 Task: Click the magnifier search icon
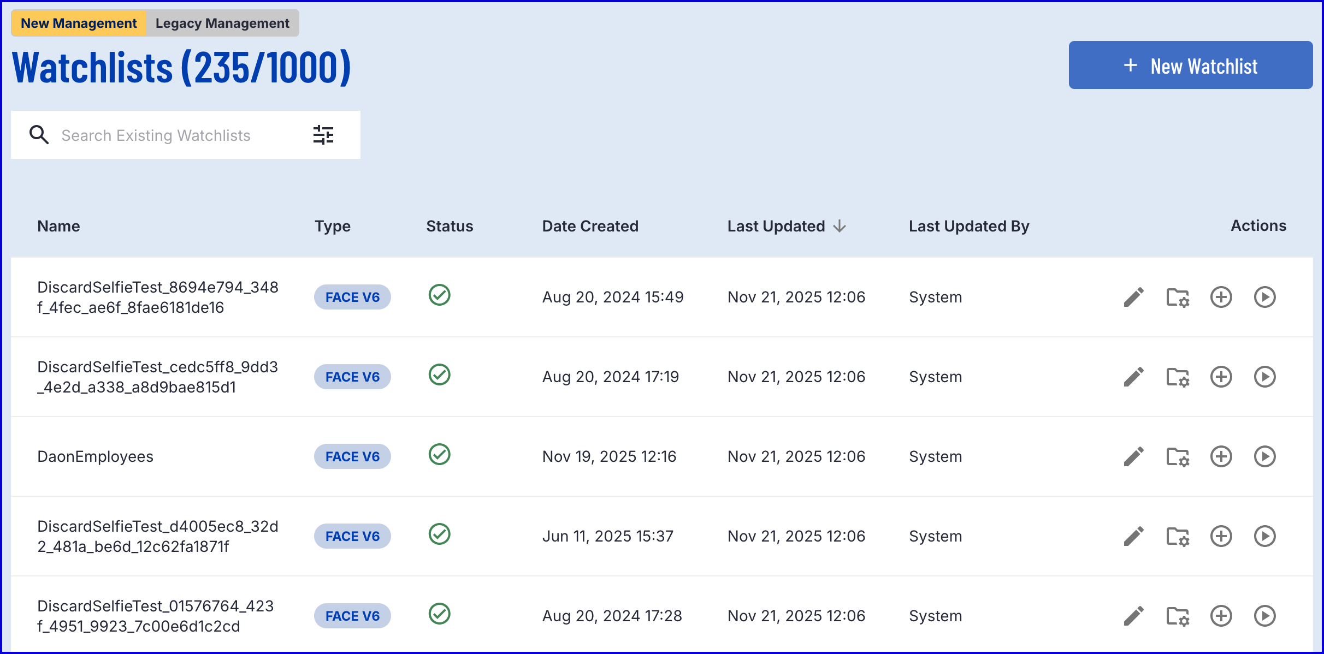click(x=39, y=135)
